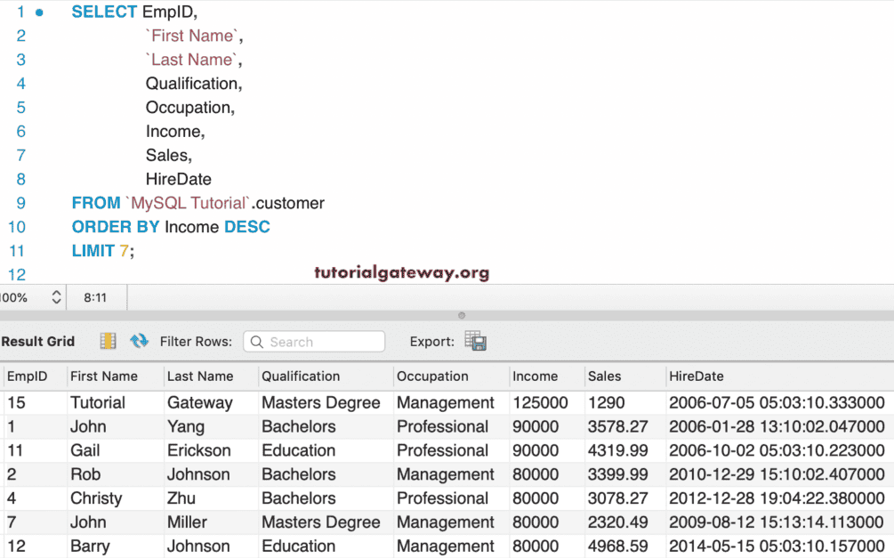Viewport: 894px width, 558px height.
Task: Select HireDate 2014-05-15 05:03:10.157000
Action: [777, 546]
